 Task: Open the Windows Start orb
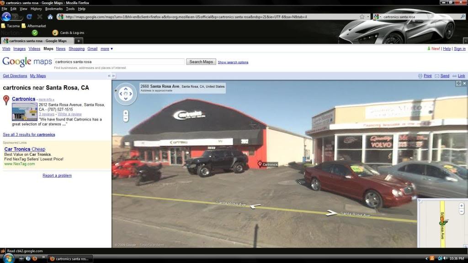(x=8, y=258)
